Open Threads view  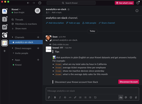[19, 20]
